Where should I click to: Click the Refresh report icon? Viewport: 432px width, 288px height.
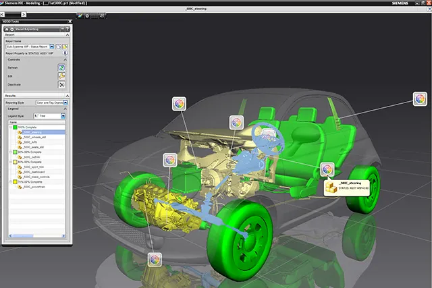coord(61,67)
